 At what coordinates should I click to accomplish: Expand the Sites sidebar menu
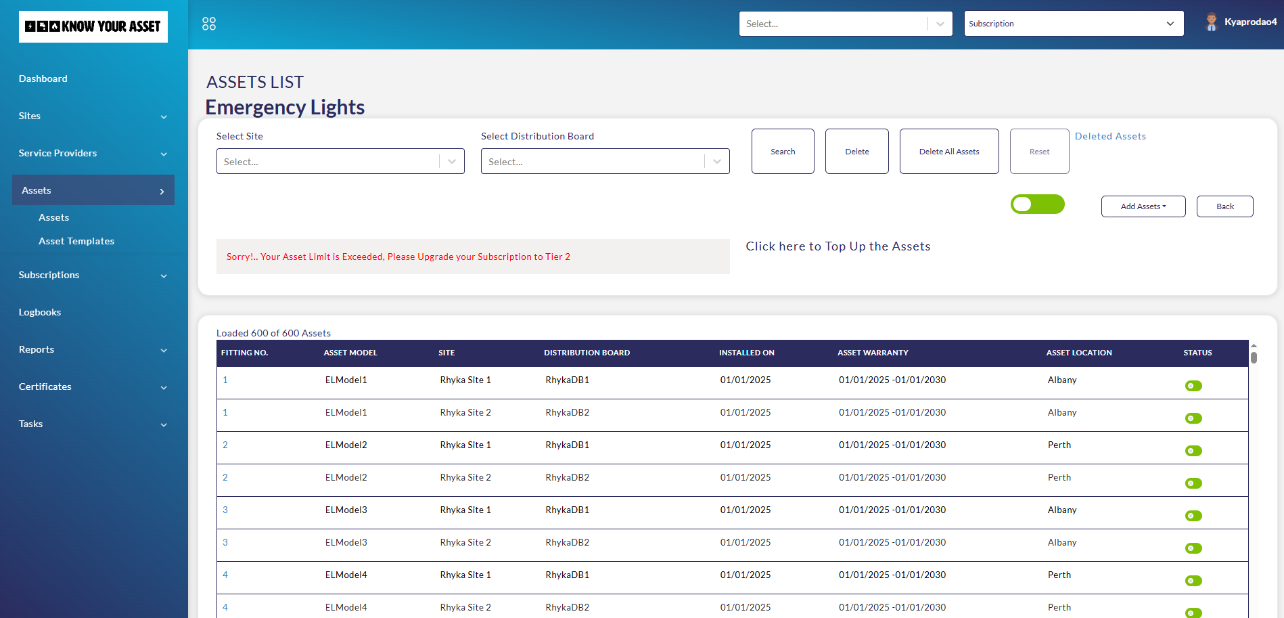pyautogui.click(x=93, y=116)
